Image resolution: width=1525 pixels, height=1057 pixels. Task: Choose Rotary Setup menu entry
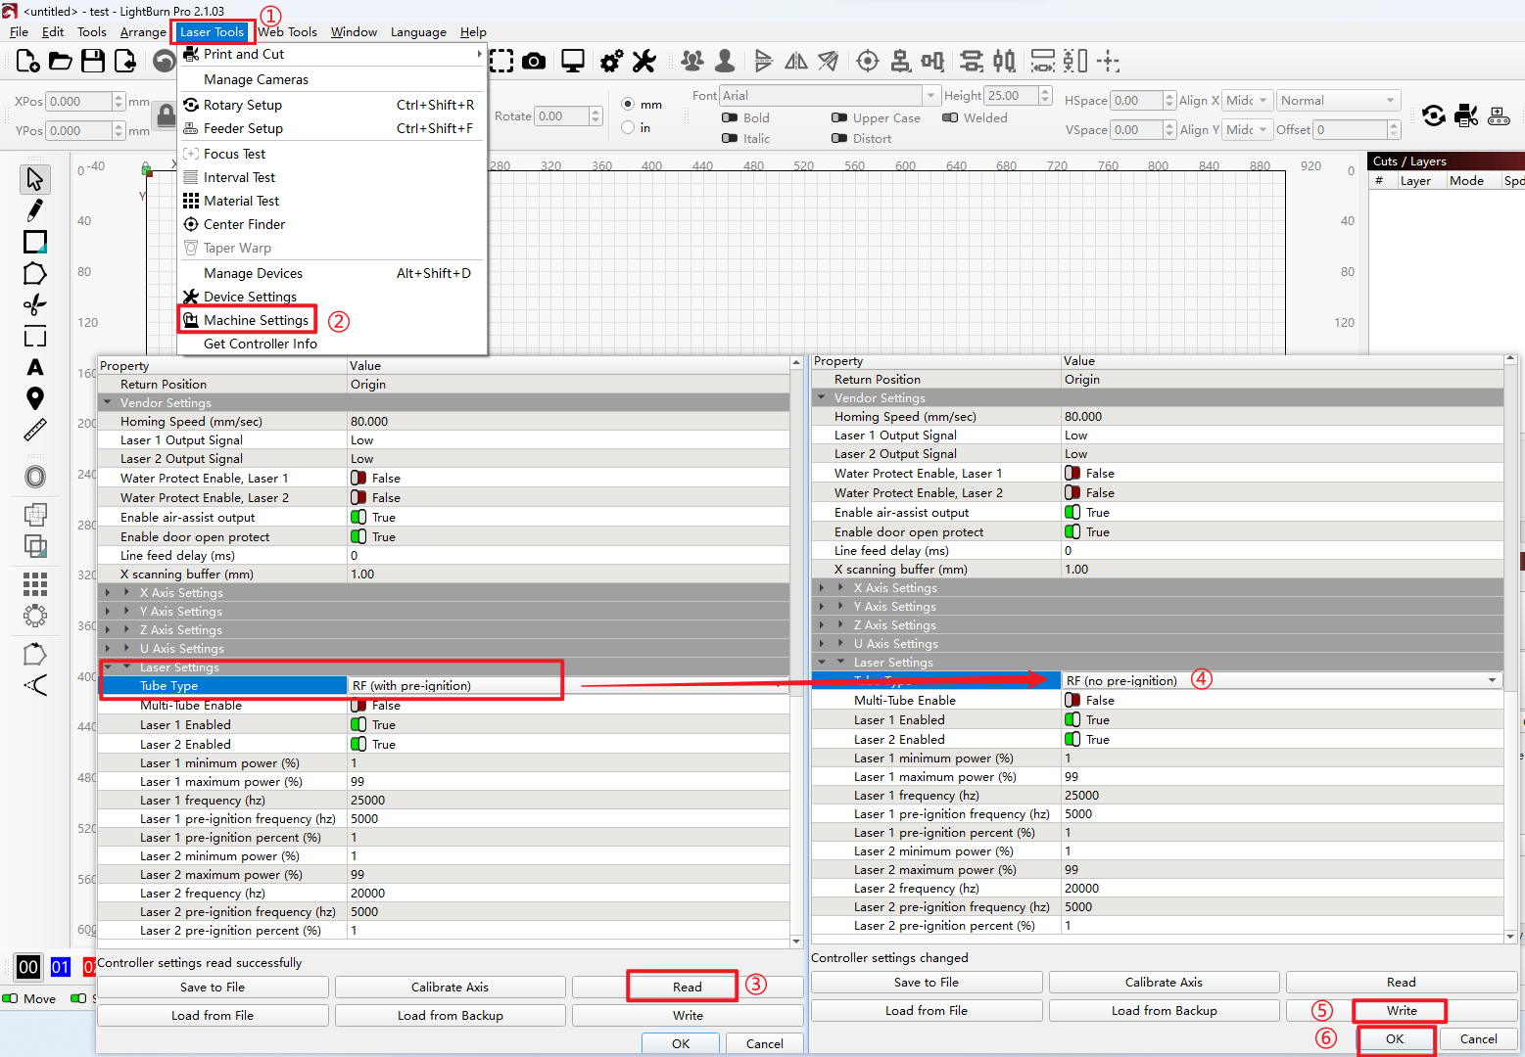[x=242, y=105]
